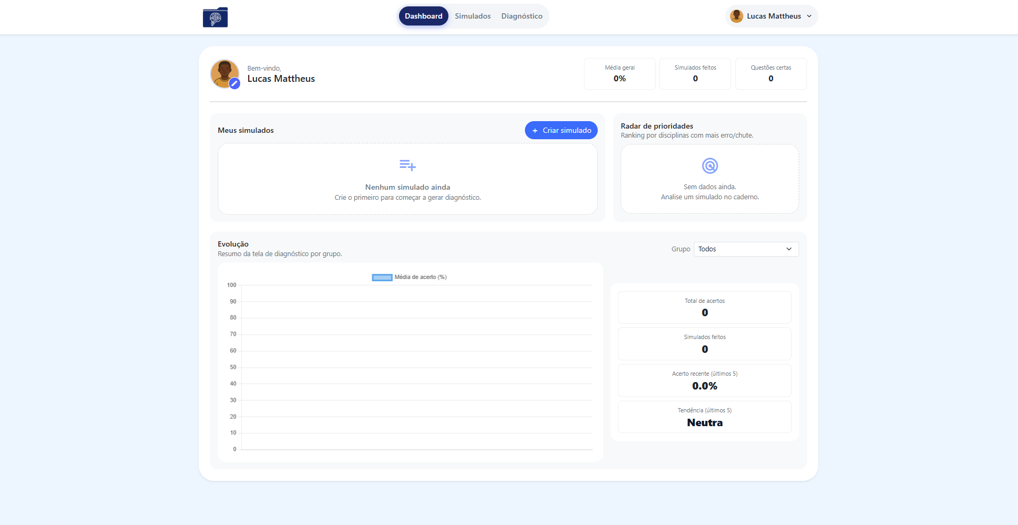Click the user menu chevron arrow
Image resolution: width=1018 pixels, height=525 pixels.
[809, 16]
